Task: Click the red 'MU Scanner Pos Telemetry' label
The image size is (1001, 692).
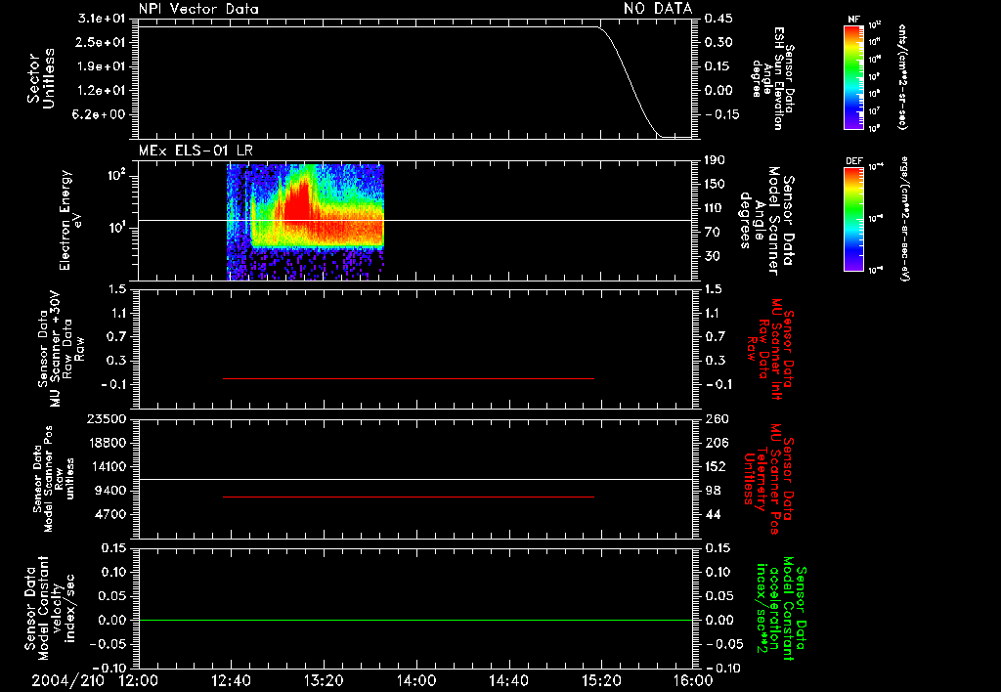Action: (x=768, y=479)
